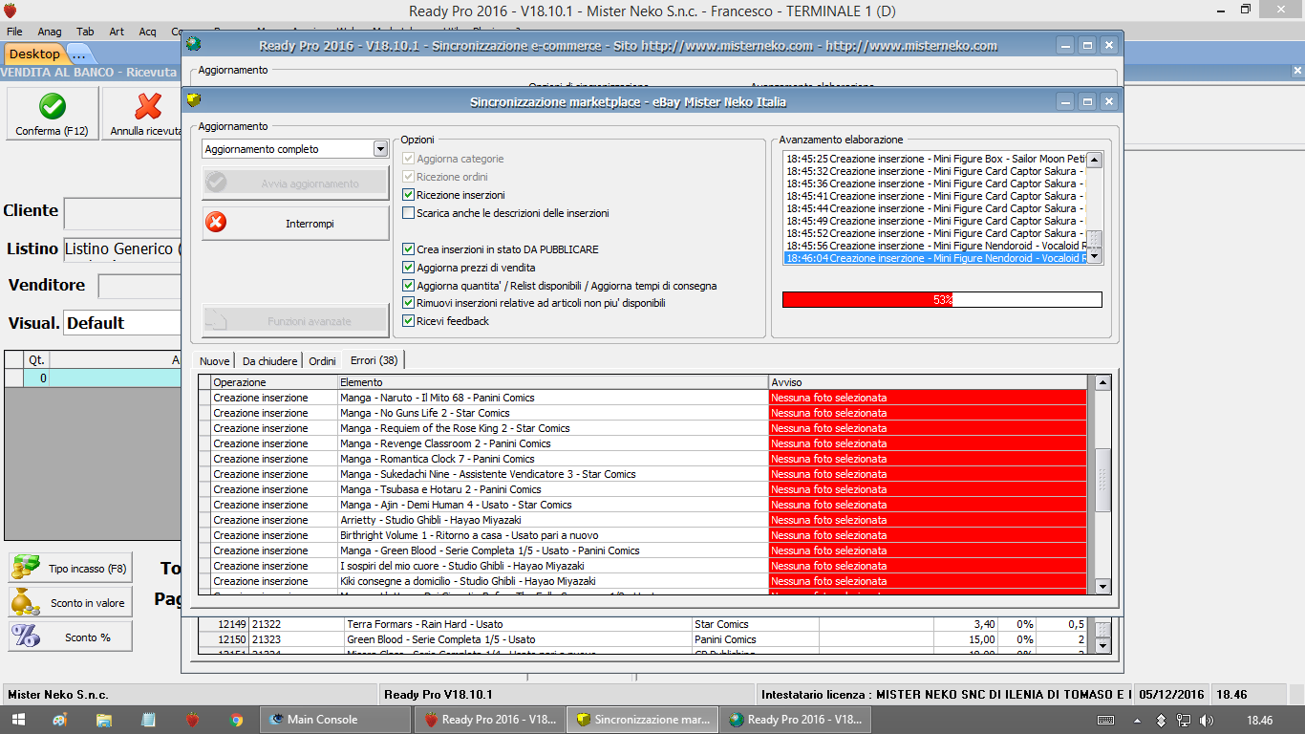Click the network icon in the system tray
The width and height of the screenshot is (1305, 734).
pos(1183,720)
